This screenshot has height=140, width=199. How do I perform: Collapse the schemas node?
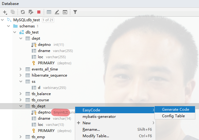click(9, 26)
